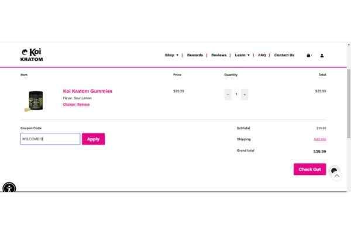The width and height of the screenshot is (351, 234).
Task: Apply the coupon code
Action: coord(94,139)
